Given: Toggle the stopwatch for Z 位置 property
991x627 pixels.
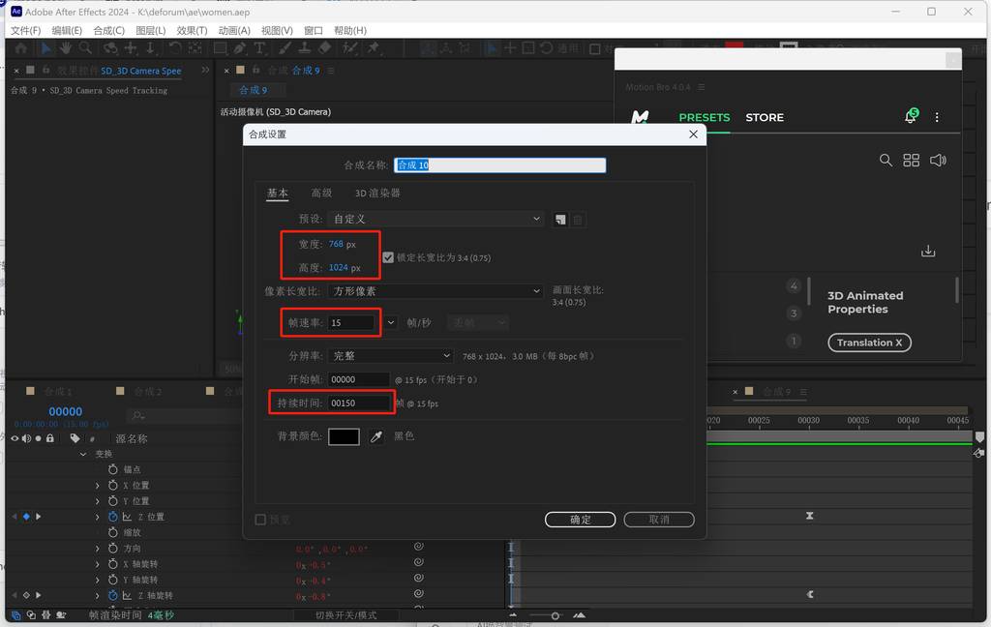Looking at the screenshot, I should (112, 517).
